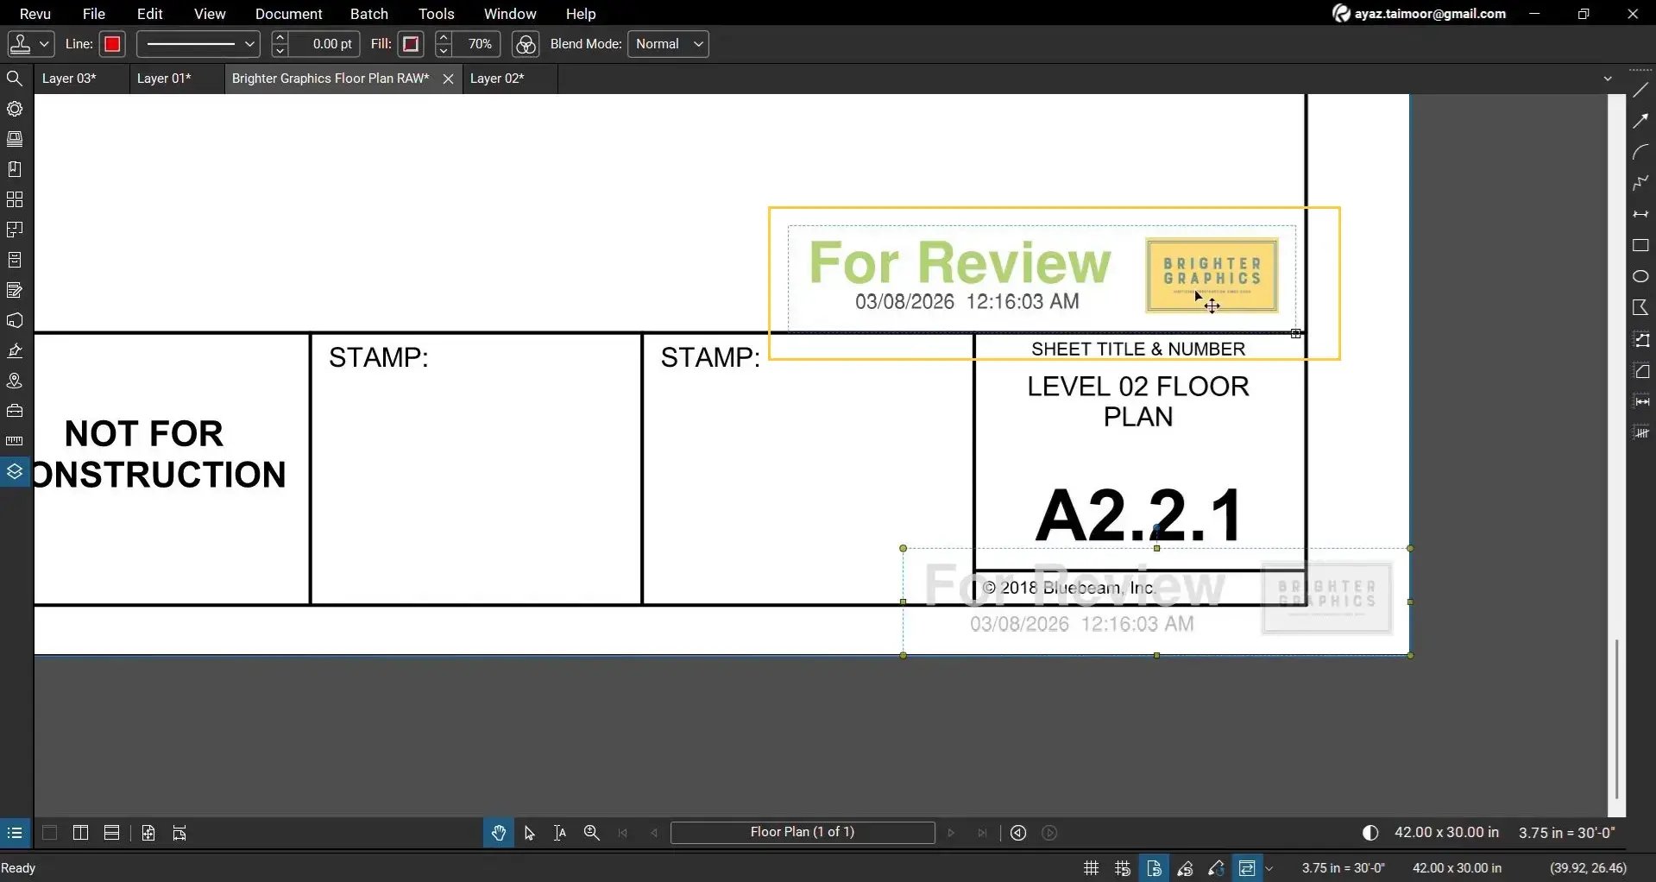Open the four-squares grid panel icon
Image resolution: width=1656 pixels, height=882 pixels.
click(15, 199)
